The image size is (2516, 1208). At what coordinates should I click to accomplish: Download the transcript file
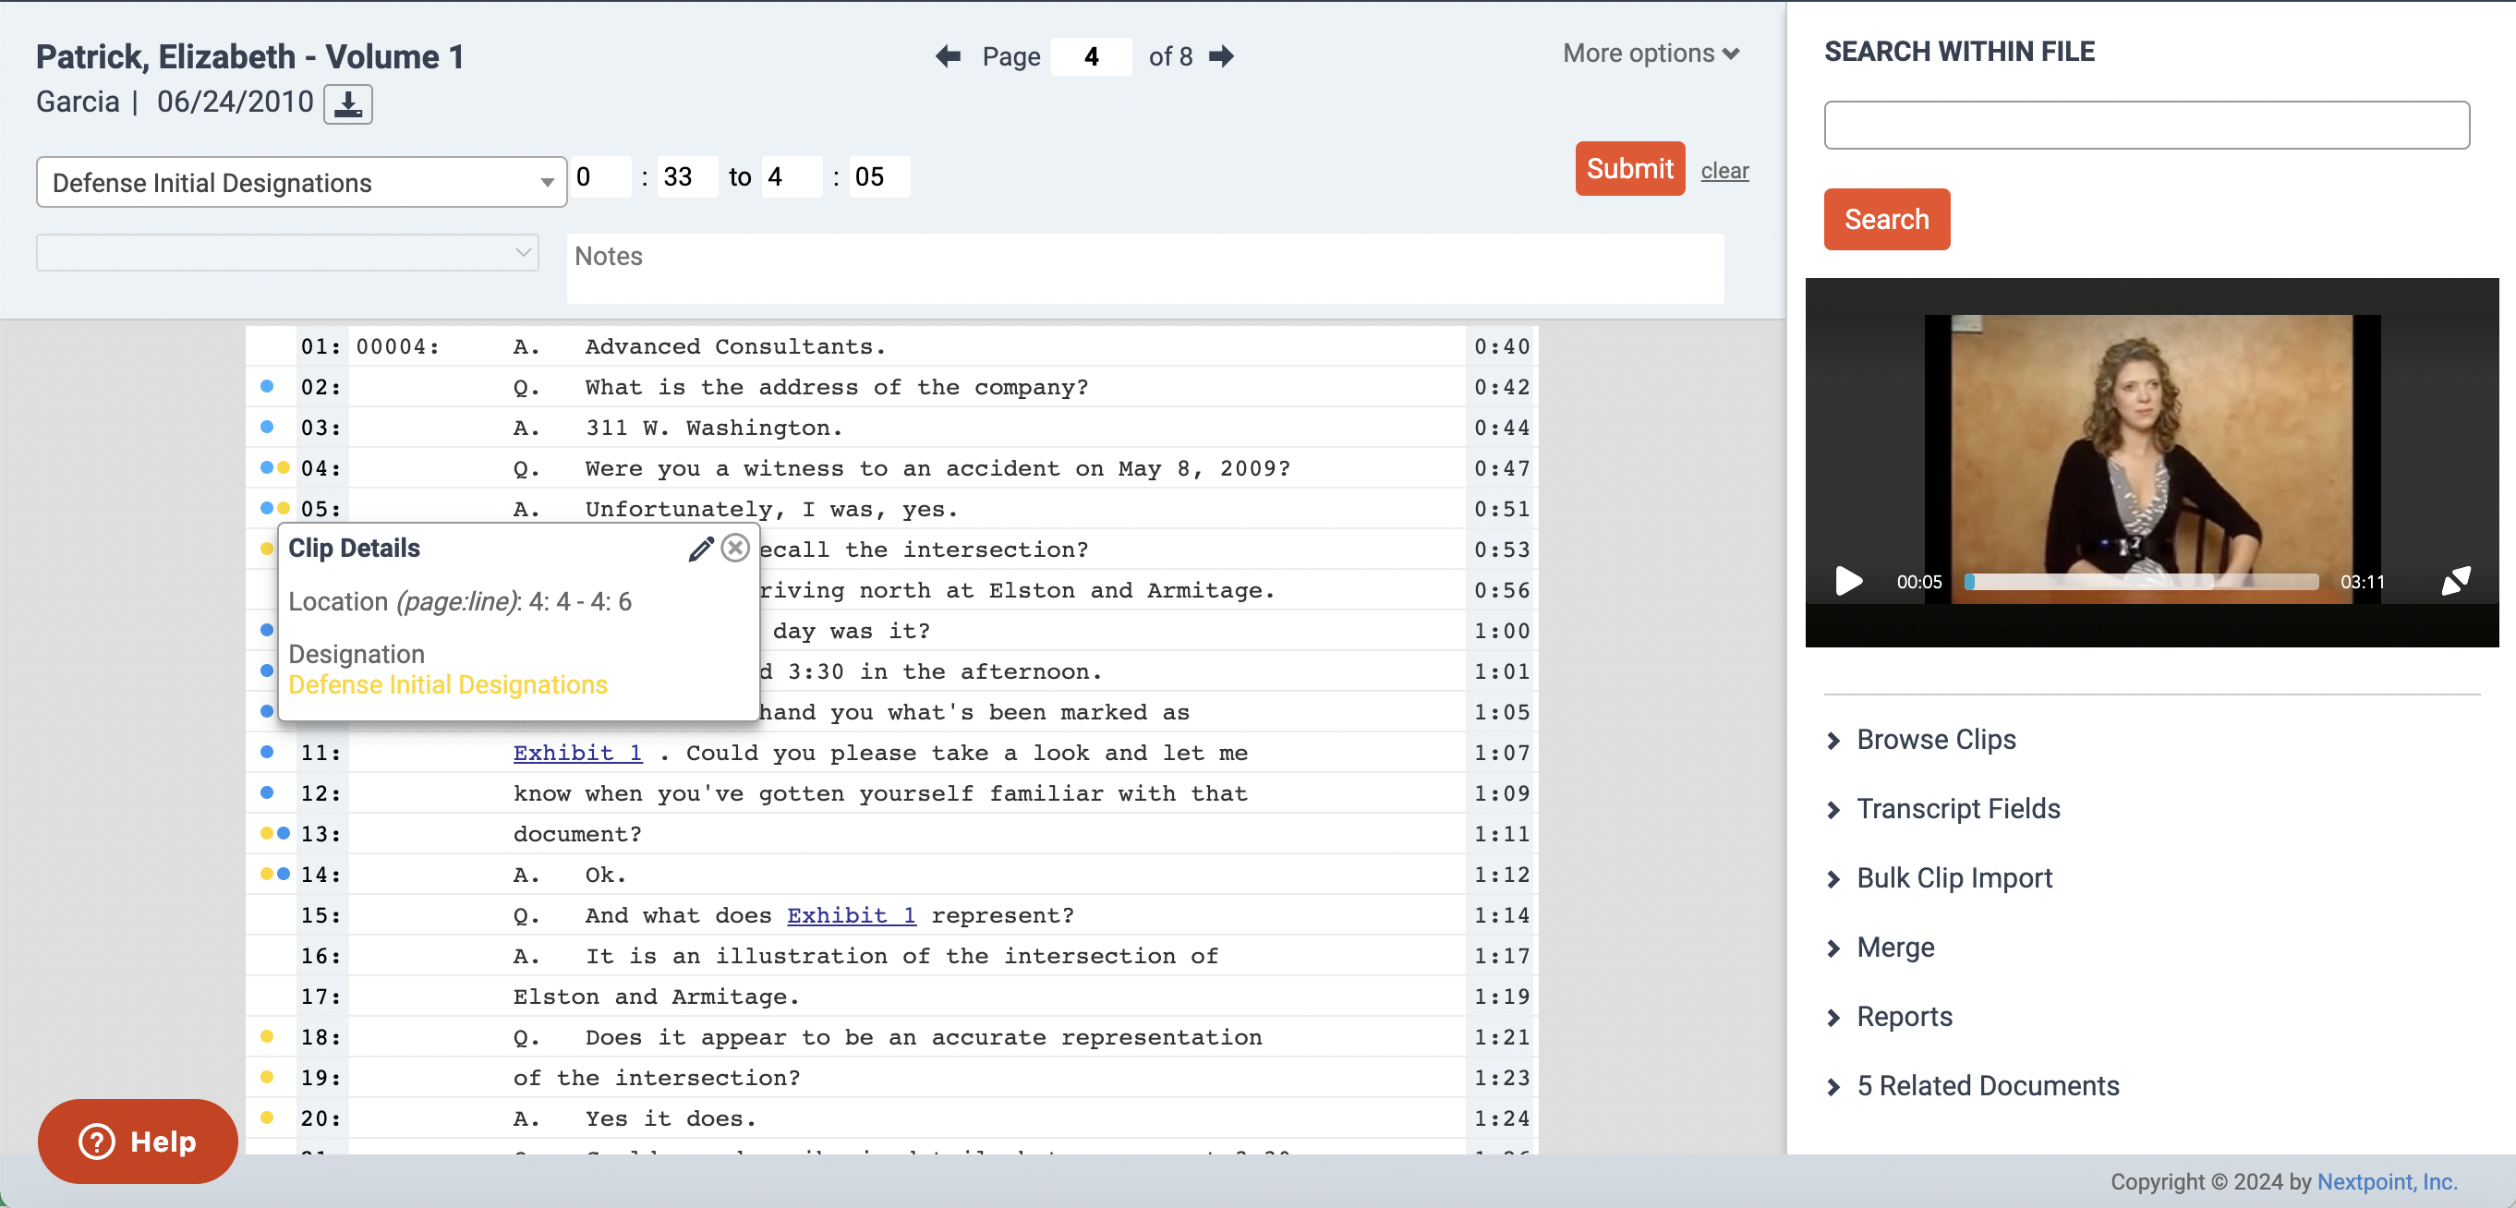(x=349, y=103)
